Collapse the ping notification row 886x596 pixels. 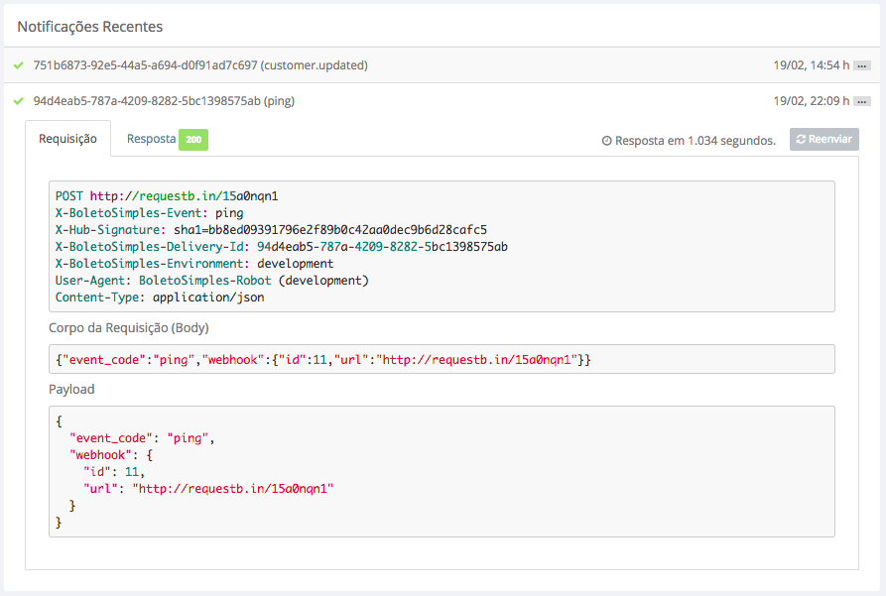coord(443,101)
